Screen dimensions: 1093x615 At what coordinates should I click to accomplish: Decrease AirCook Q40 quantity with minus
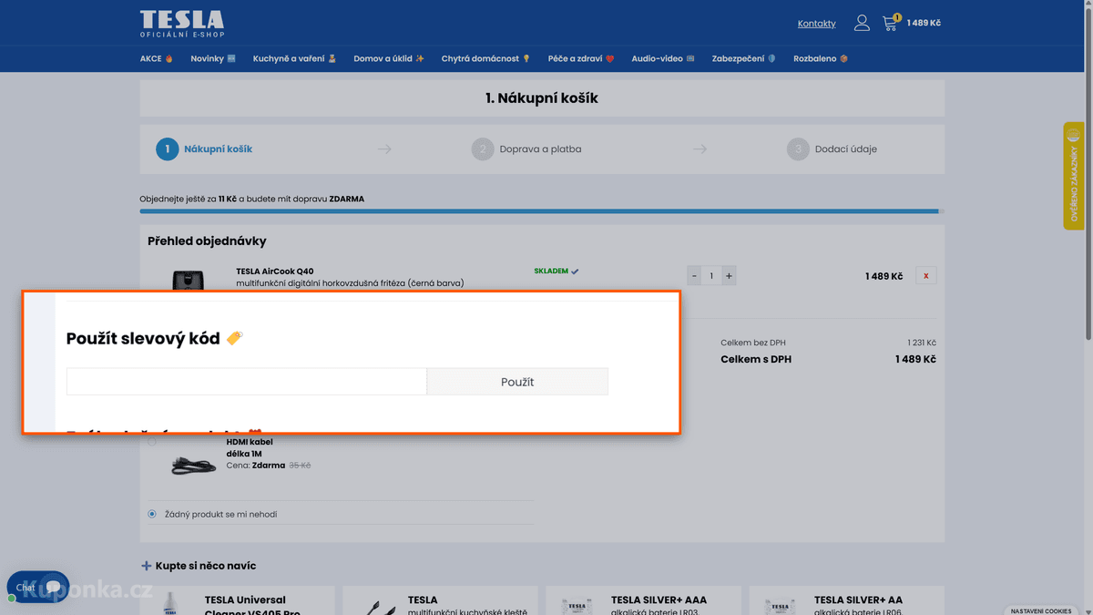point(694,276)
